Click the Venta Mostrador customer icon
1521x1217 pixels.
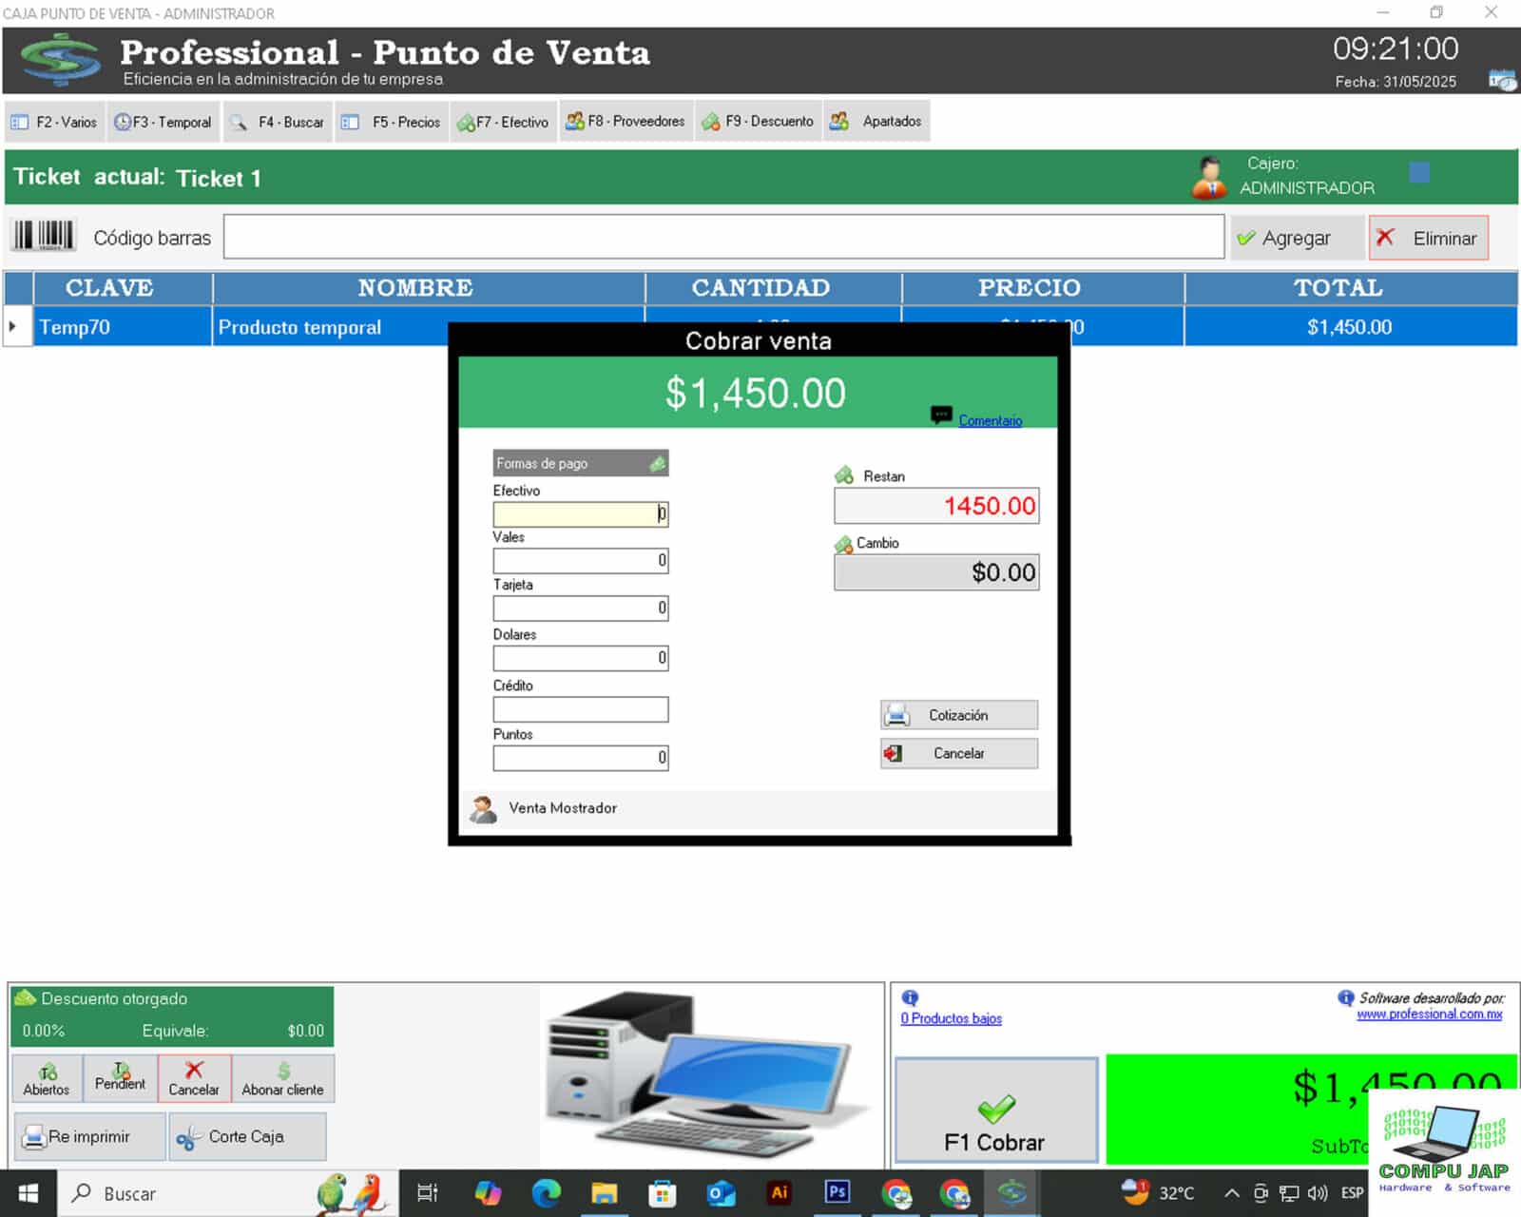click(x=483, y=809)
